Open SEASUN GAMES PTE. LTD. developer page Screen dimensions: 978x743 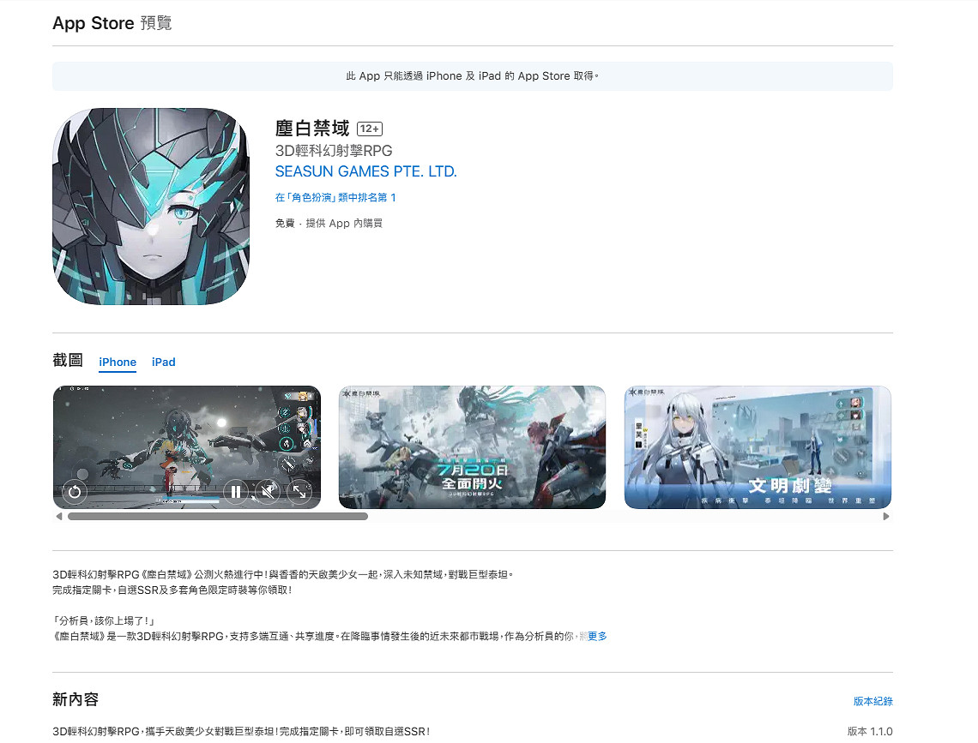[365, 171]
